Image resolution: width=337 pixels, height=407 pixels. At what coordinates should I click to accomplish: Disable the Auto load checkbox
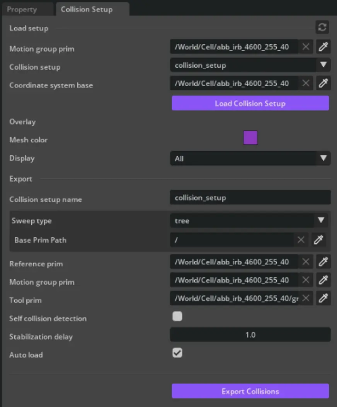point(177,353)
